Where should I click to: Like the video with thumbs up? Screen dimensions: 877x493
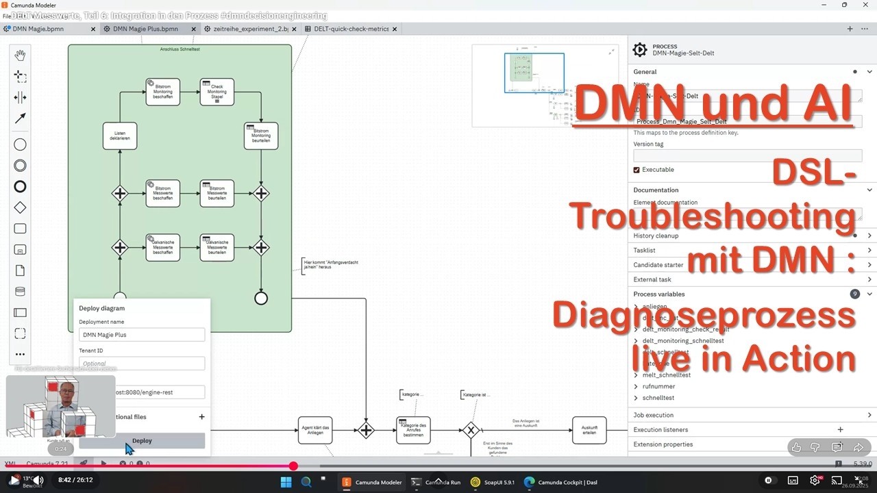796,447
